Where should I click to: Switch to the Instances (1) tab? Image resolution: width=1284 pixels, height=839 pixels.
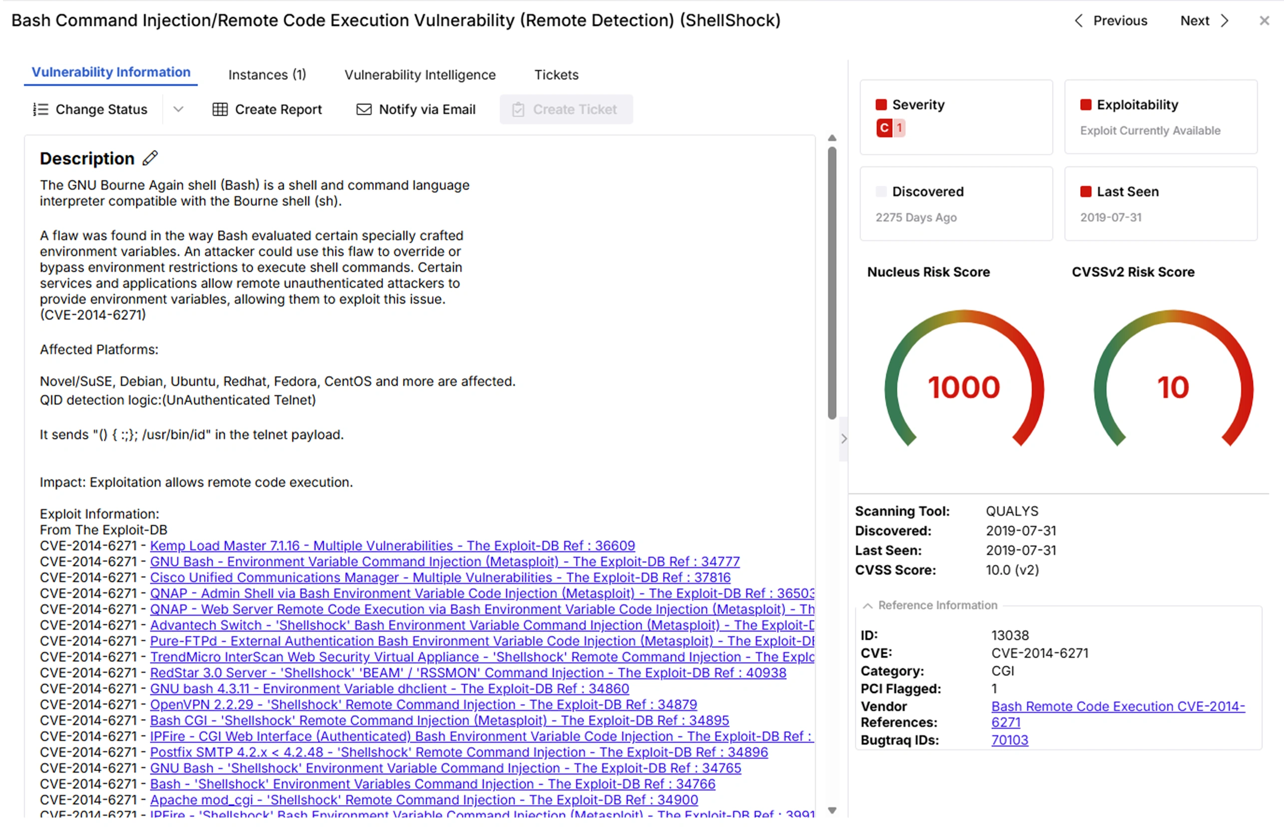click(x=267, y=75)
